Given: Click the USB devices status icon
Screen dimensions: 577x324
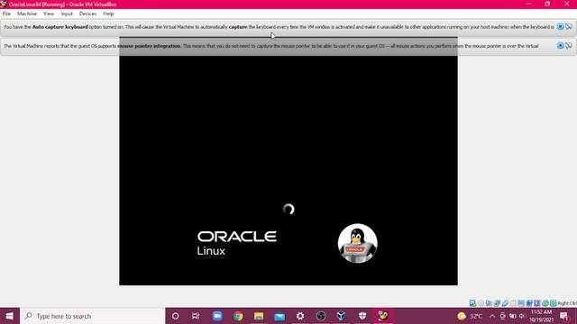Looking at the screenshot, I should click(x=505, y=303).
